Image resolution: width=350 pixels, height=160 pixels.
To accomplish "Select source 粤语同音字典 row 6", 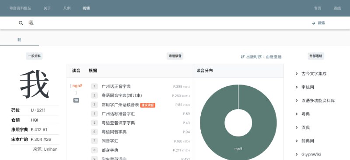I will click(x=114, y=132).
